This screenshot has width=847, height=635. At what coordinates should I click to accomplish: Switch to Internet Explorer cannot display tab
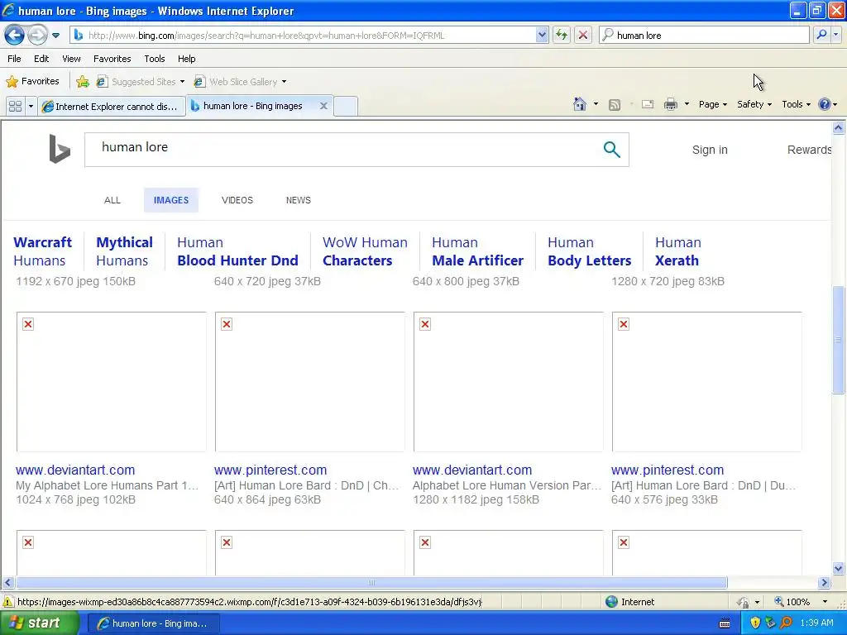coord(112,107)
